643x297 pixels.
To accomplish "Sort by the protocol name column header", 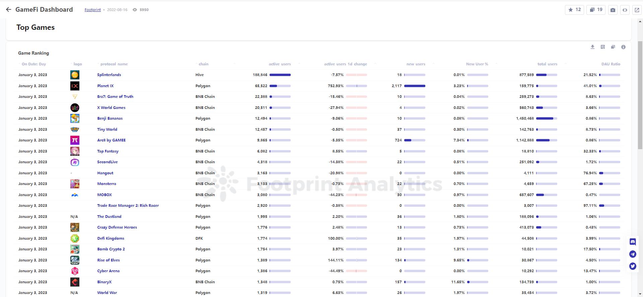I will [x=114, y=64].
